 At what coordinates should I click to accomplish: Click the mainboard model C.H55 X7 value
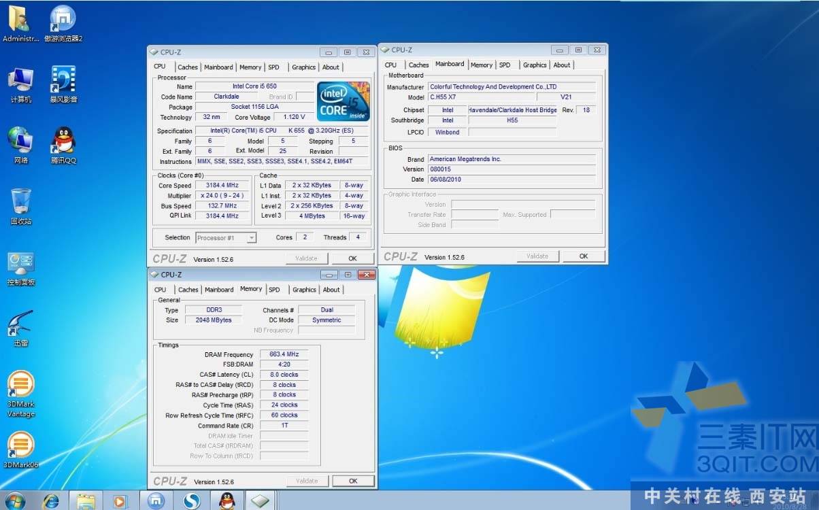[482, 97]
